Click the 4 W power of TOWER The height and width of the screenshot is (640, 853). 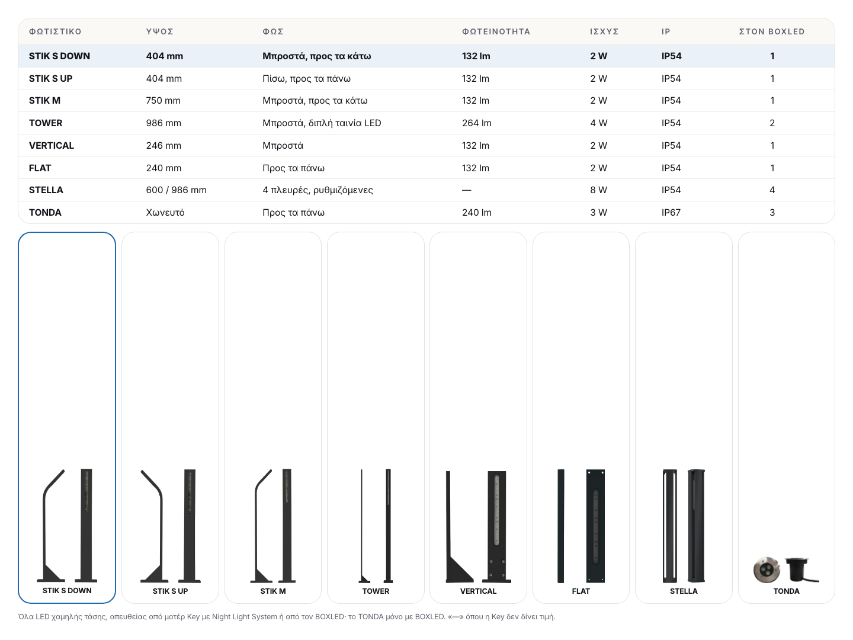coord(598,123)
